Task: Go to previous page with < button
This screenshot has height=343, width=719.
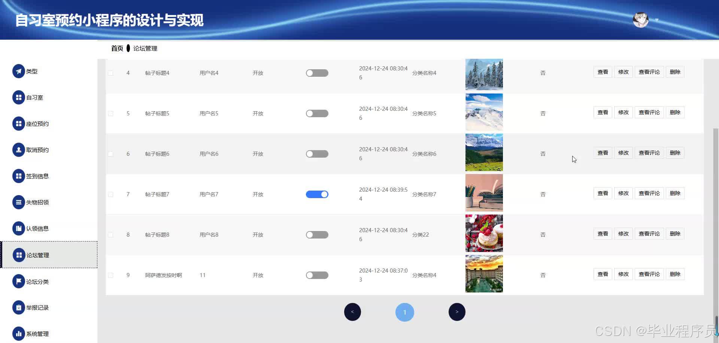Action: (x=352, y=312)
